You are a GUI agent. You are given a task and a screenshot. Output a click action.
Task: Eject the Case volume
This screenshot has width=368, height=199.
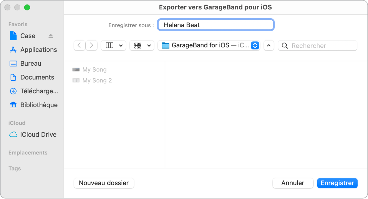[x=51, y=36]
